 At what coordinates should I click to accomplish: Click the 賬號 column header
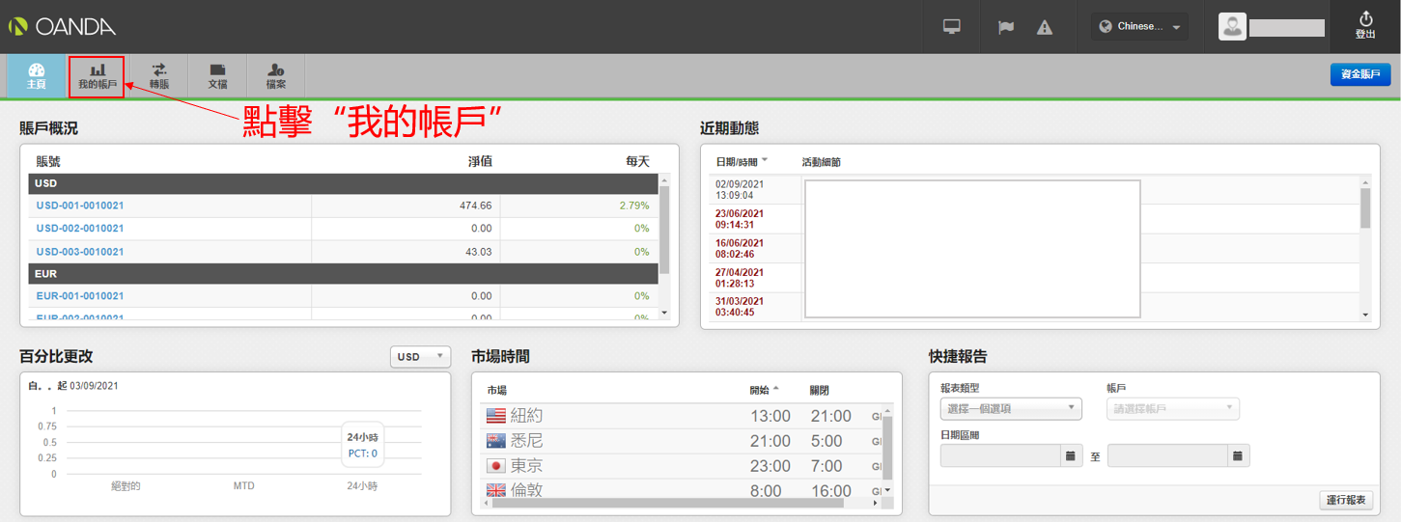click(x=48, y=161)
